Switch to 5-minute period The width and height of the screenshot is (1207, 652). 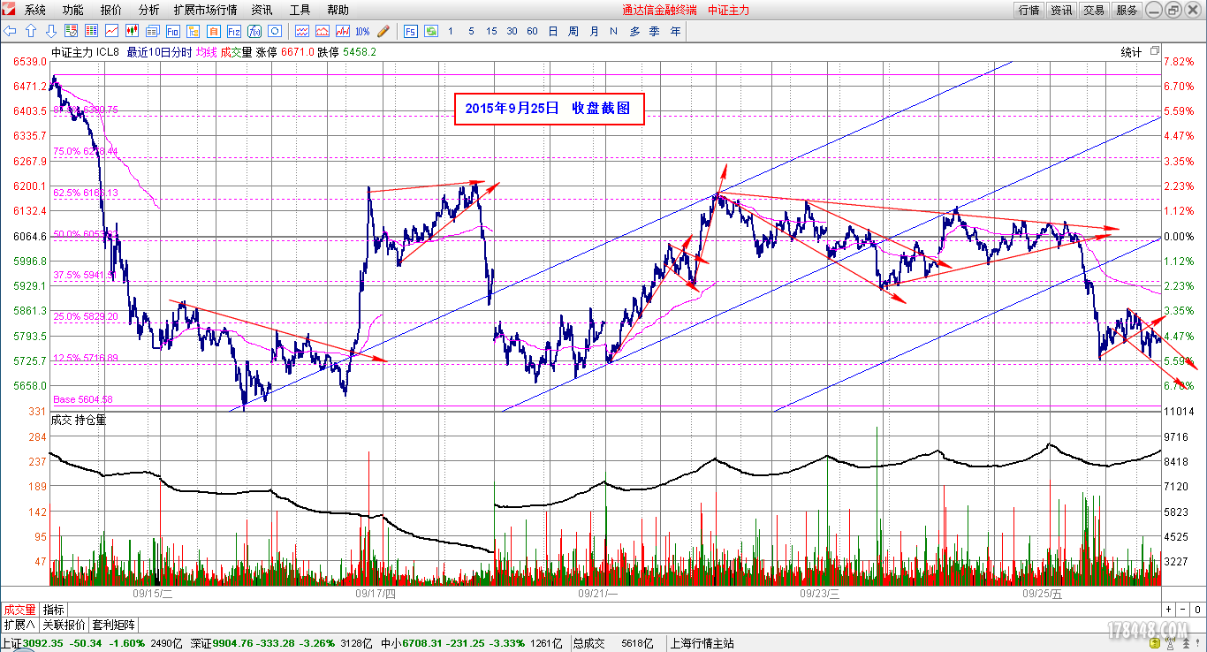(471, 31)
